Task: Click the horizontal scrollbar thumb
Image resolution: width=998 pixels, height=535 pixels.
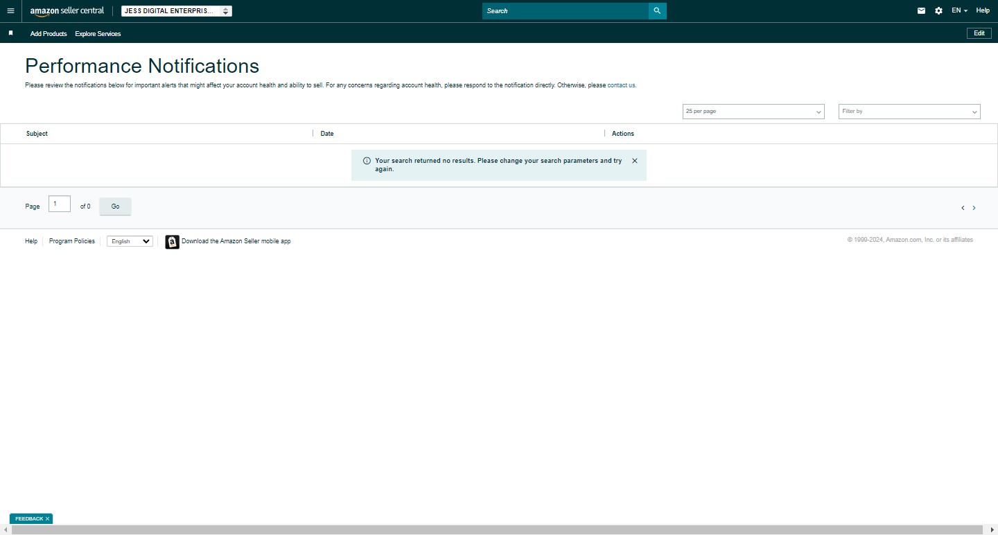Action: [x=497, y=530]
